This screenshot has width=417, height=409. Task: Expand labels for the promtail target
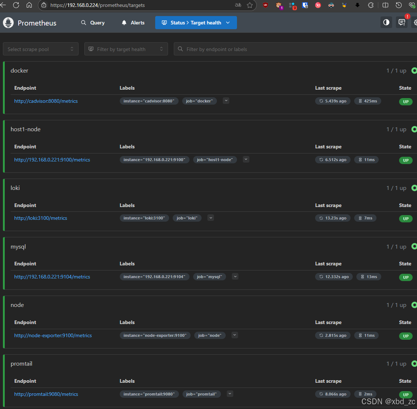[230, 394]
